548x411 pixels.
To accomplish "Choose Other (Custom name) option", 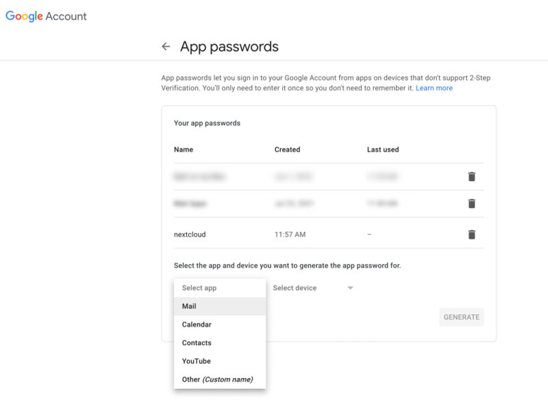I will coord(217,379).
